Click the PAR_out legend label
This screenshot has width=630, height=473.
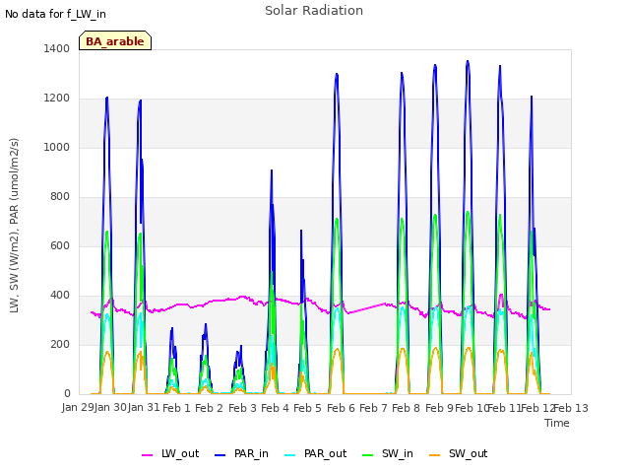[x=325, y=453]
